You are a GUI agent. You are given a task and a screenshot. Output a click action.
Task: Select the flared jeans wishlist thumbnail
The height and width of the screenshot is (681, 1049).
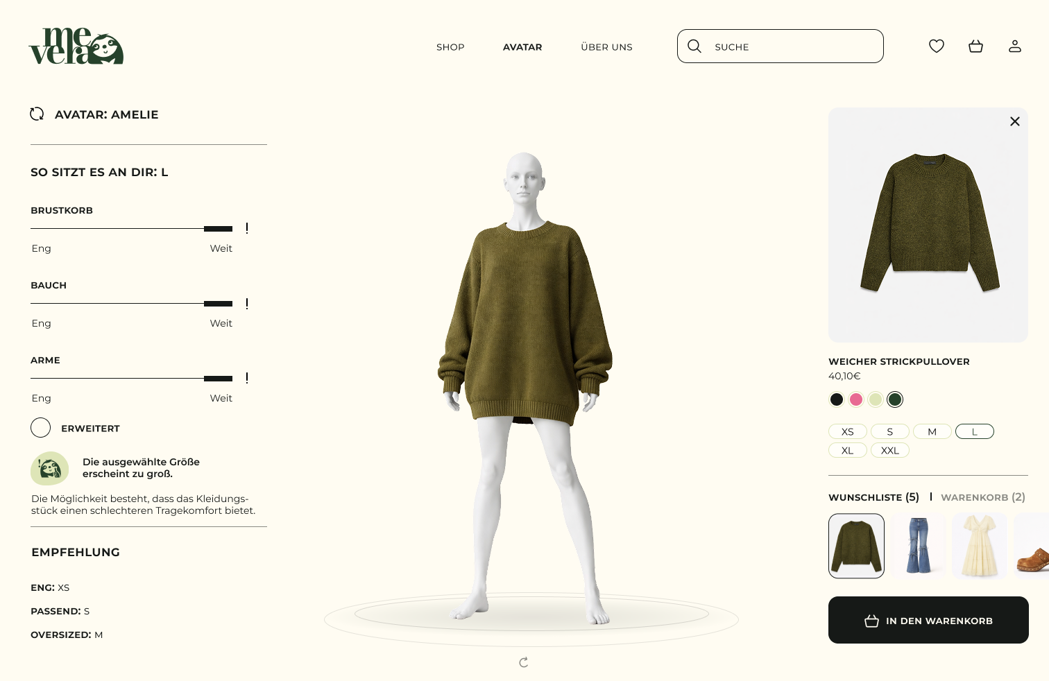(918, 546)
